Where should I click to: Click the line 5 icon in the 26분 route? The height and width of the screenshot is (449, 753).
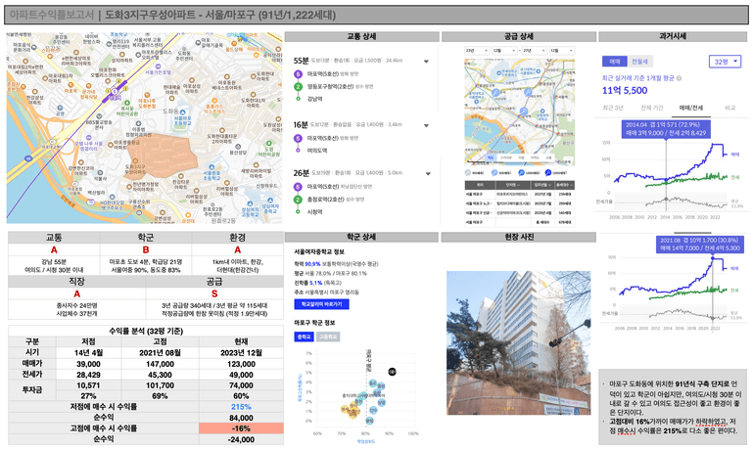tap(299, 187)
